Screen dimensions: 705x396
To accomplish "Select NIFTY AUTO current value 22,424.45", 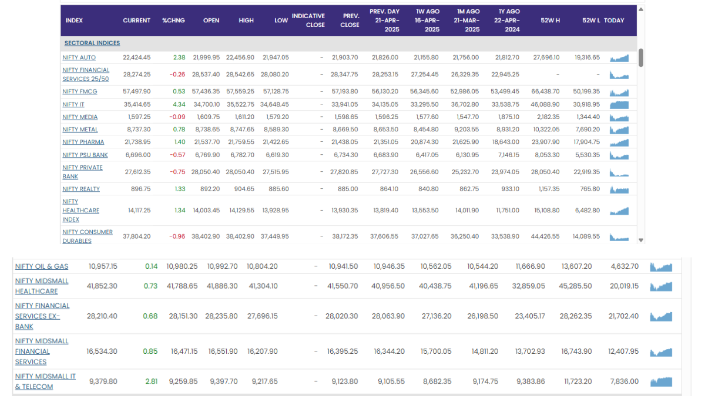I will 137,57.
